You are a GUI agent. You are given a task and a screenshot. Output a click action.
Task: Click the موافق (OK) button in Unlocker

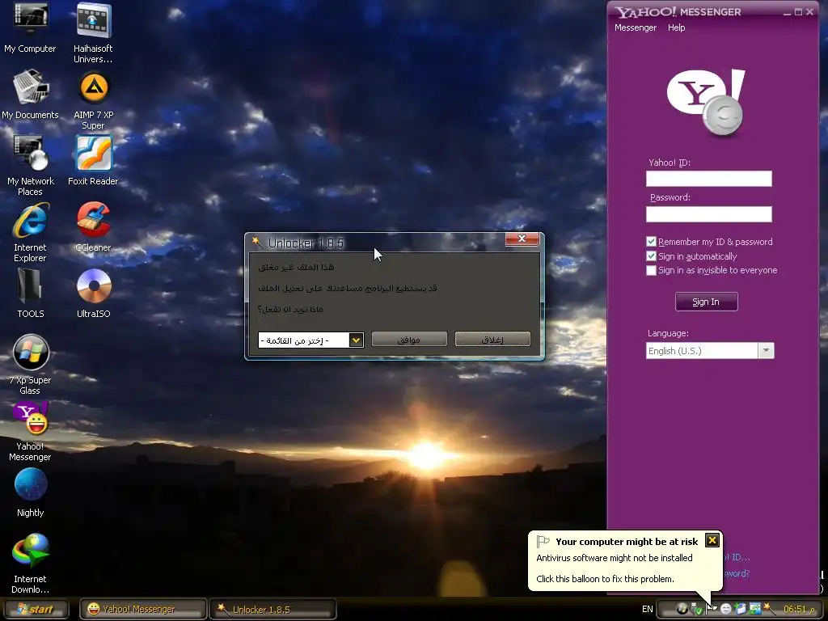click(x=409, y=340)
